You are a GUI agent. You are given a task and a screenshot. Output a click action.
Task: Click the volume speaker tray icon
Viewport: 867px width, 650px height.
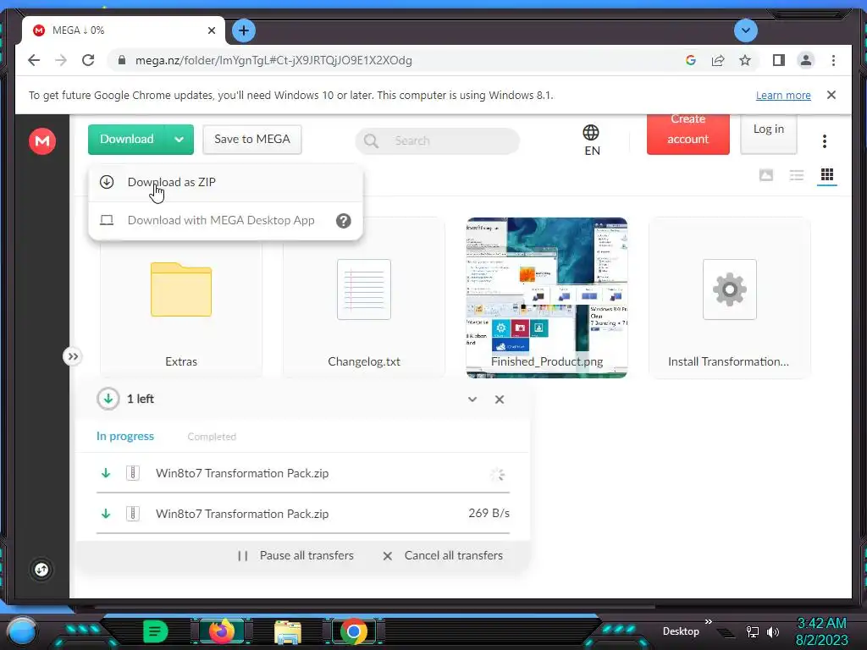pyautogui.click(x=773, y=631)
